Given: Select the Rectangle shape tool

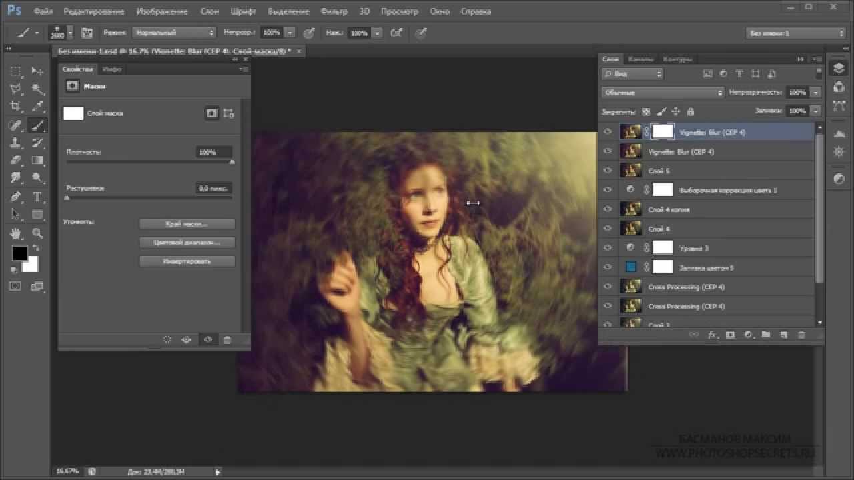Looking at the screenshot, I should pos(37,215).
